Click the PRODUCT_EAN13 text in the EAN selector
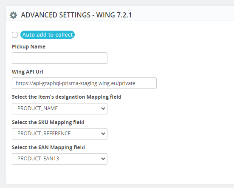 click(38, 159)
